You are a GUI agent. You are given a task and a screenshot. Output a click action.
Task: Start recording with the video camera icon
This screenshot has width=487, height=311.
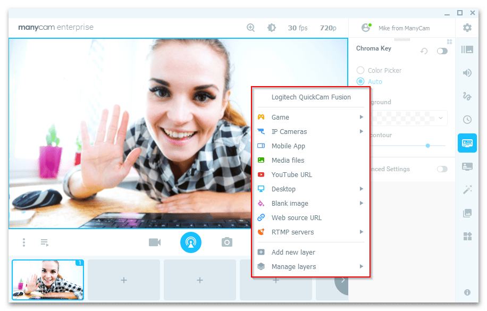point(155,242)
